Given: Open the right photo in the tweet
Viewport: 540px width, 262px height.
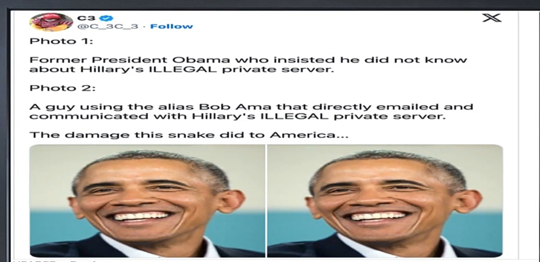Looking at the screenshot, I should pyautogui.click(x=385, y=201).
